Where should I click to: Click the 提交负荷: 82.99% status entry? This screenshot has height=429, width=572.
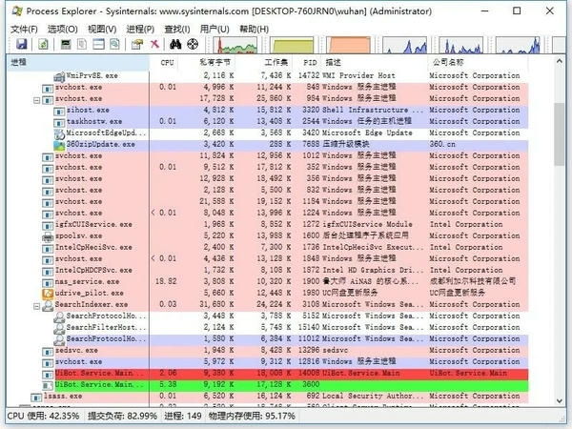(122, 417)
